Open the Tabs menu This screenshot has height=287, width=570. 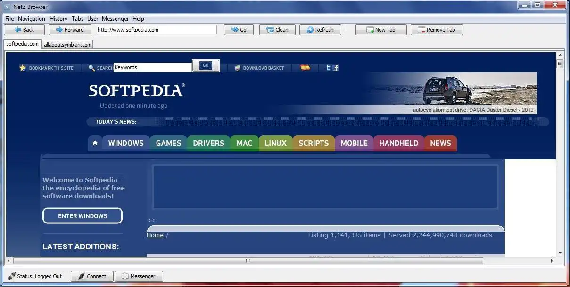tap(78, 19)
